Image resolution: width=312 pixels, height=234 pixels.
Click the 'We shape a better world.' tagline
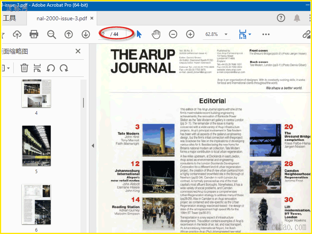284,88
